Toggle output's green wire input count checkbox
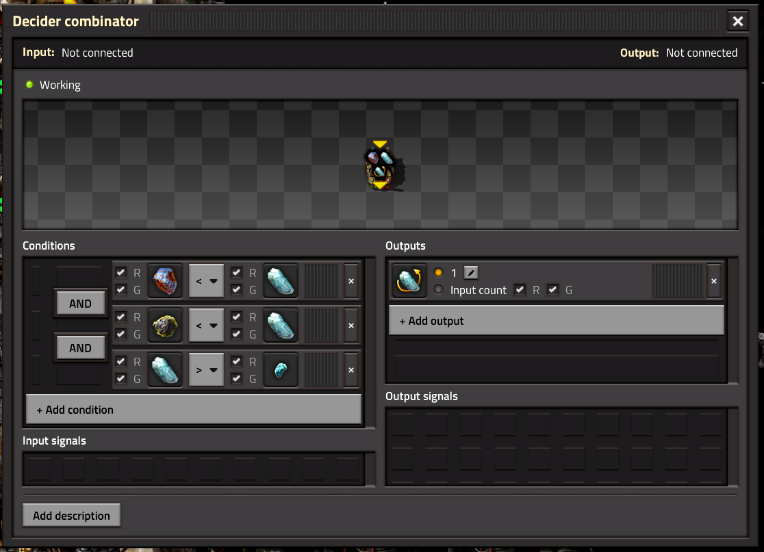 pos(552,289)
